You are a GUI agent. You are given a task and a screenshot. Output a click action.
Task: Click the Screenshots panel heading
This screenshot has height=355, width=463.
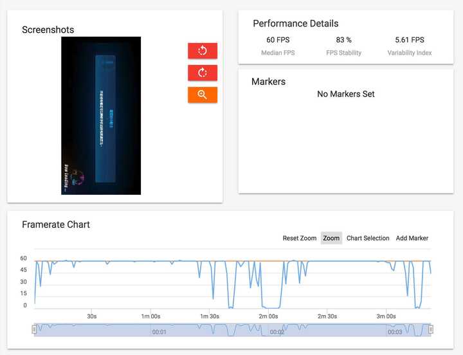coord(48,30)
